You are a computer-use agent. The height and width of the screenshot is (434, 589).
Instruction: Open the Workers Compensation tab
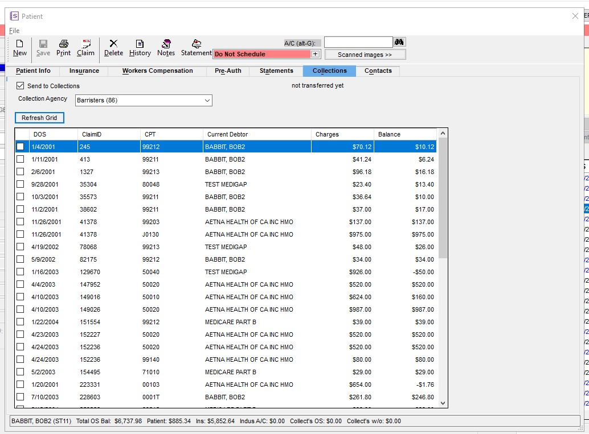(157, 71)
